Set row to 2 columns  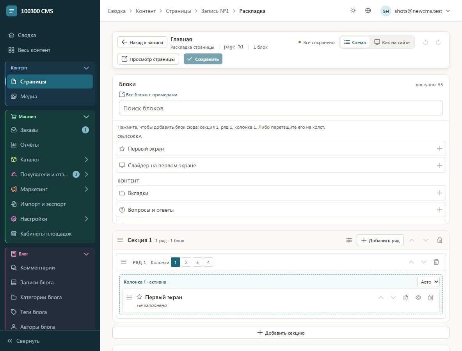186,262
